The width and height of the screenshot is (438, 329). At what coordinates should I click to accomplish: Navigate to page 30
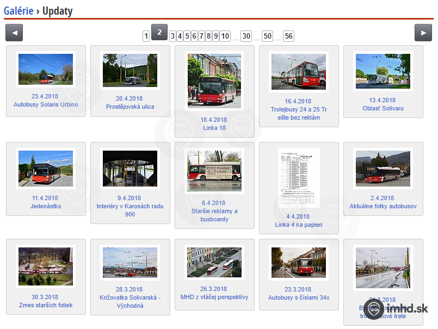[x=246, y=36]
